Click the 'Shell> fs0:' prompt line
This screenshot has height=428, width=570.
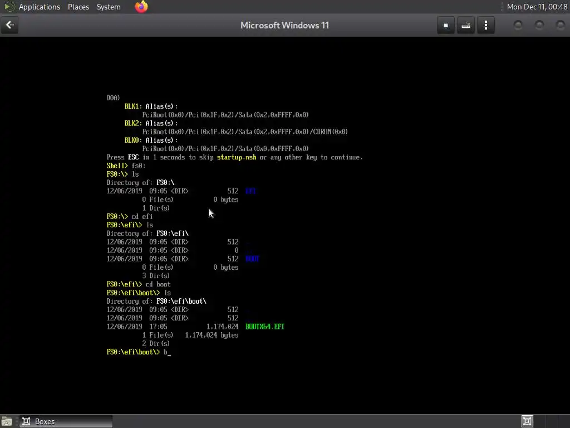[x=126, y=166]
